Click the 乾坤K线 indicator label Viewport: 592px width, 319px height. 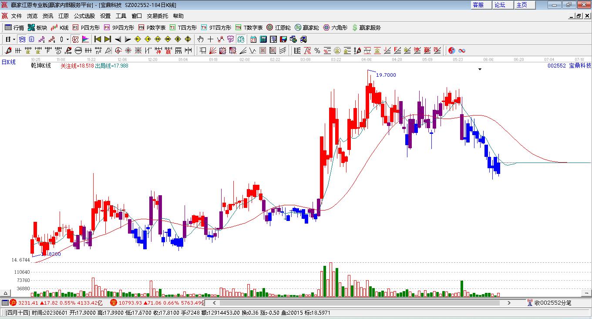tap(41, 65)
